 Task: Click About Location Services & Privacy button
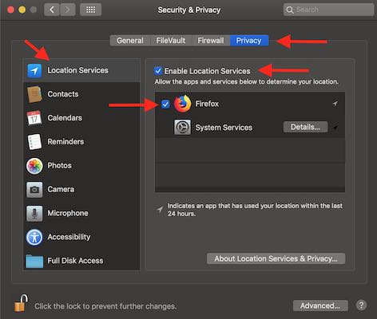276,258
